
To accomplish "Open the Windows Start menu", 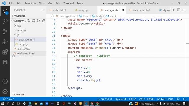I will coord(3,104).
